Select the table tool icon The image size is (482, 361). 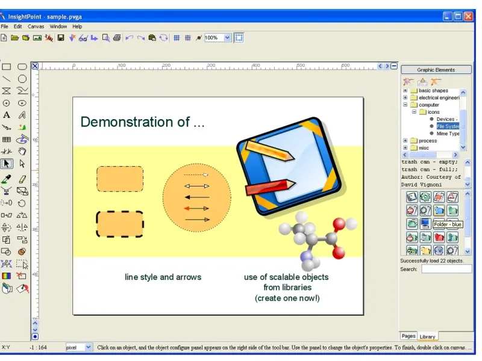(x=7, y=140)
